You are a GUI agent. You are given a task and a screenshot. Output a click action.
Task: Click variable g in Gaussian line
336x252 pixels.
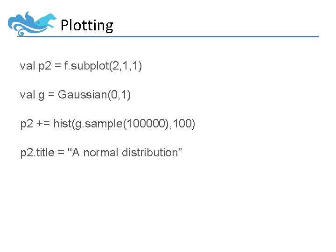[x=42, y=95]
